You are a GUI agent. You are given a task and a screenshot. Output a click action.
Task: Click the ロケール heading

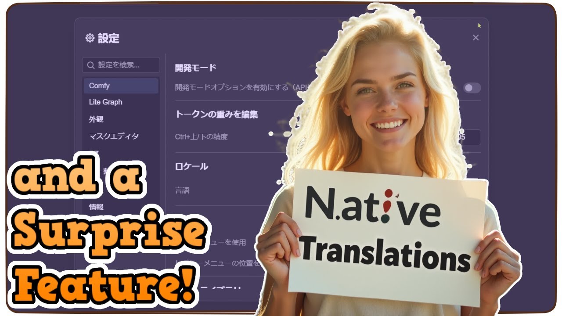pos(191,167)
